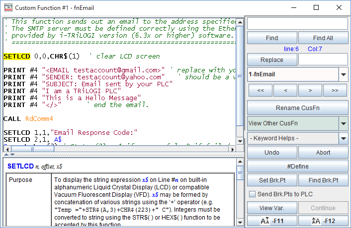The image size is (351, 228).
Task: Click the help pane scroll up arrow
Action: 240,162
